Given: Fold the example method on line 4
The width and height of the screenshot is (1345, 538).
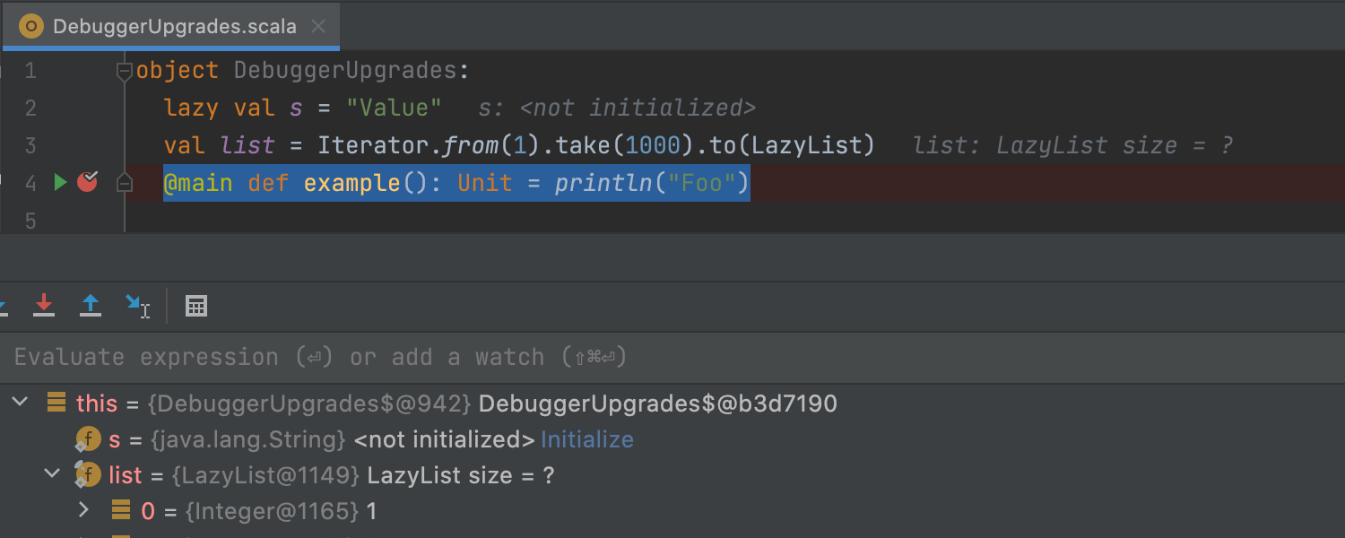Looking at the screenshot, I should (x=125, y=184).
